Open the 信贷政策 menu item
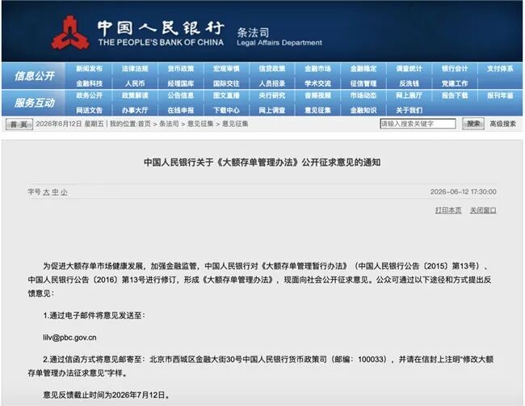 tap(272, 69)
